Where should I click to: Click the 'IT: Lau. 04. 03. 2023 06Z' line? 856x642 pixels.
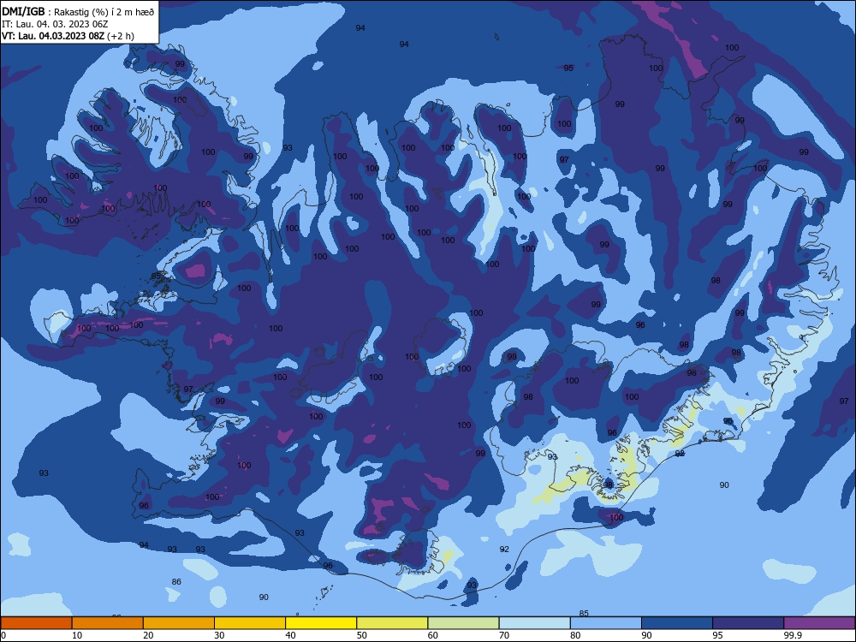pyautogui.click(x=55, y=24)
